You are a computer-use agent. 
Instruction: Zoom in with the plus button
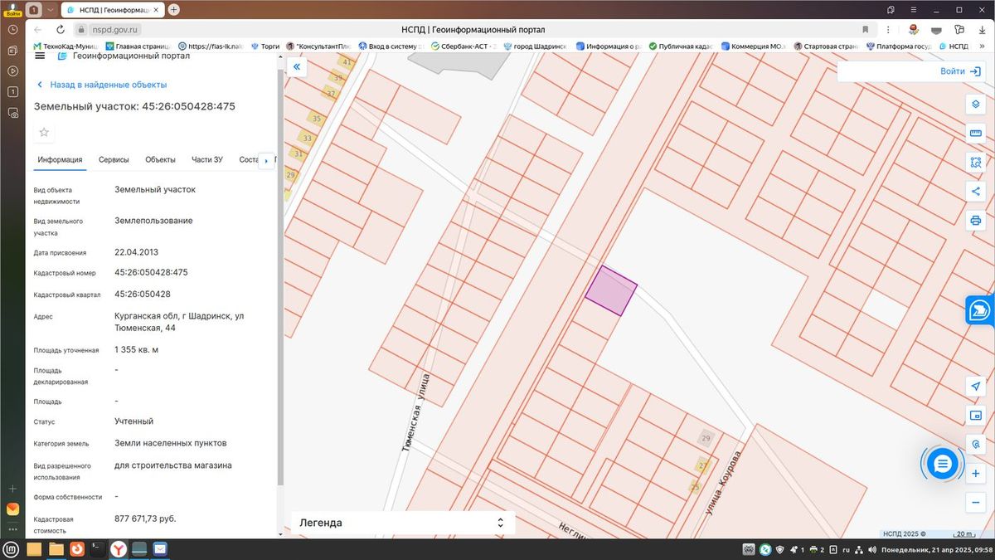pyautogui.click(x=975, y=473)
